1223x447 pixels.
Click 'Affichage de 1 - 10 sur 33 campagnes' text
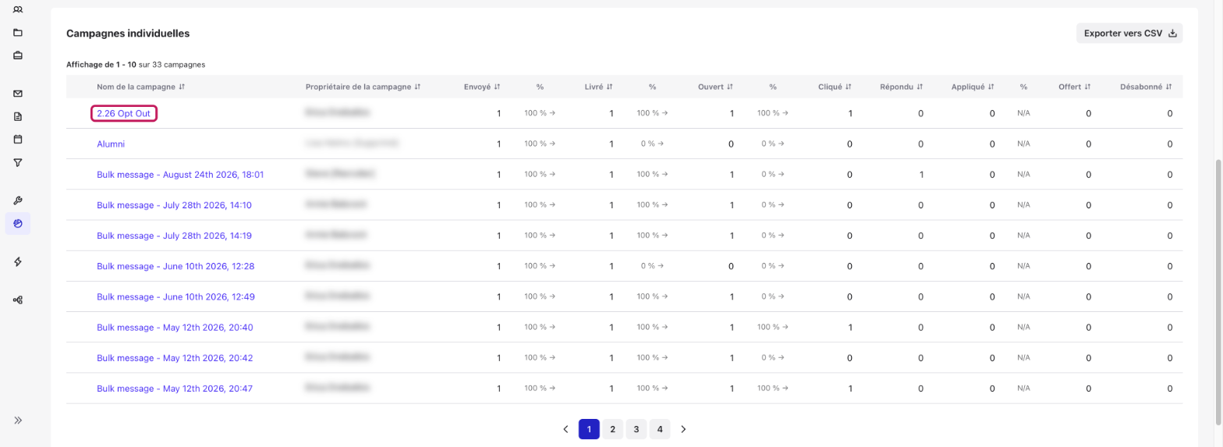(136, 64)
